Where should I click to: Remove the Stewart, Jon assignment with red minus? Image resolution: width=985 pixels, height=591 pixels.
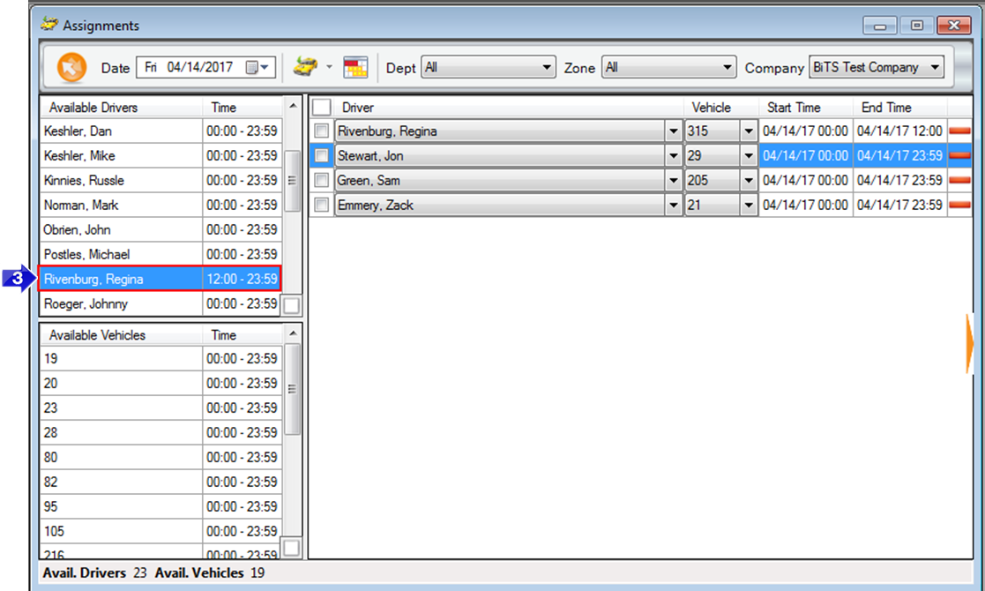pos(959,156)
